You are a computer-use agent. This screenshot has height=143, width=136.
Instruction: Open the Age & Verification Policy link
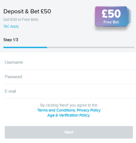click(69, 115)
